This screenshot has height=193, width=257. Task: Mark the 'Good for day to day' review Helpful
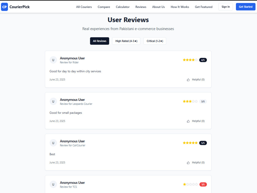[196, 80]
